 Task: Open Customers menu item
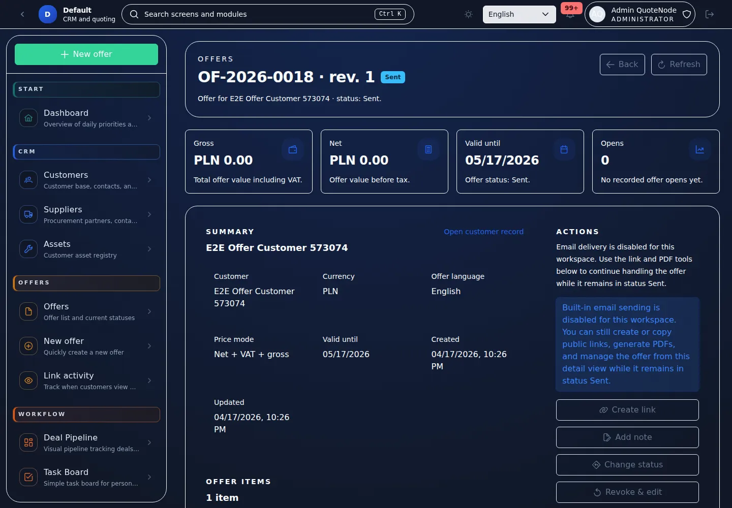point(86,180)
